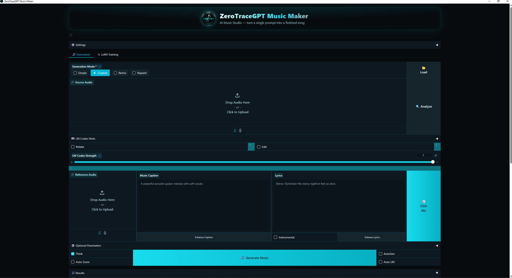
Task: Click the Settings gear icon
Action: 73,45
